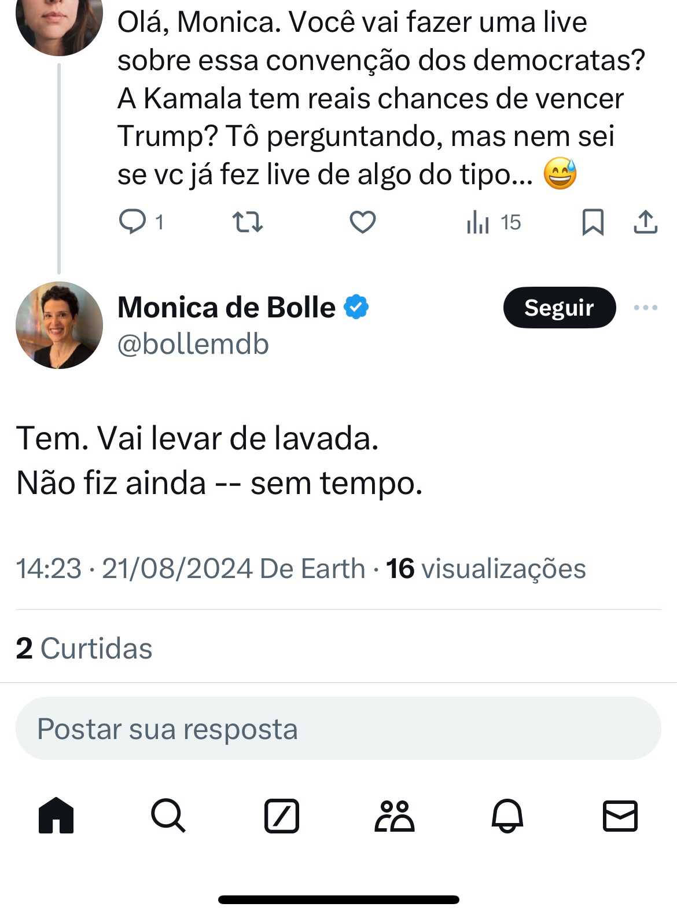Image resolution: width=677 pixels, height=918 pixels.
Task: Bookmark the parent tweet
Action: click(593, 222)
